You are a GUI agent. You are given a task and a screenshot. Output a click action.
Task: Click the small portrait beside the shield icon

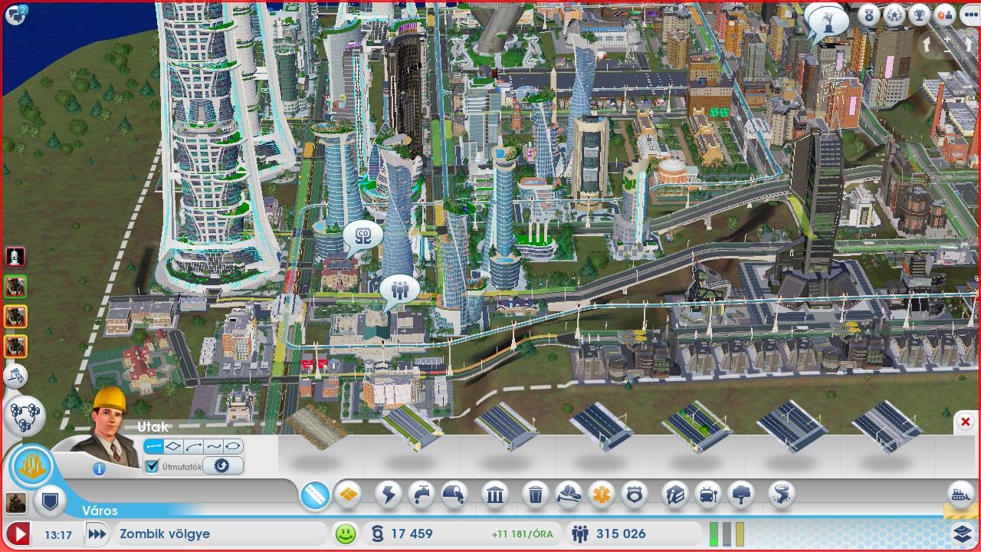(x=15, y=502)
